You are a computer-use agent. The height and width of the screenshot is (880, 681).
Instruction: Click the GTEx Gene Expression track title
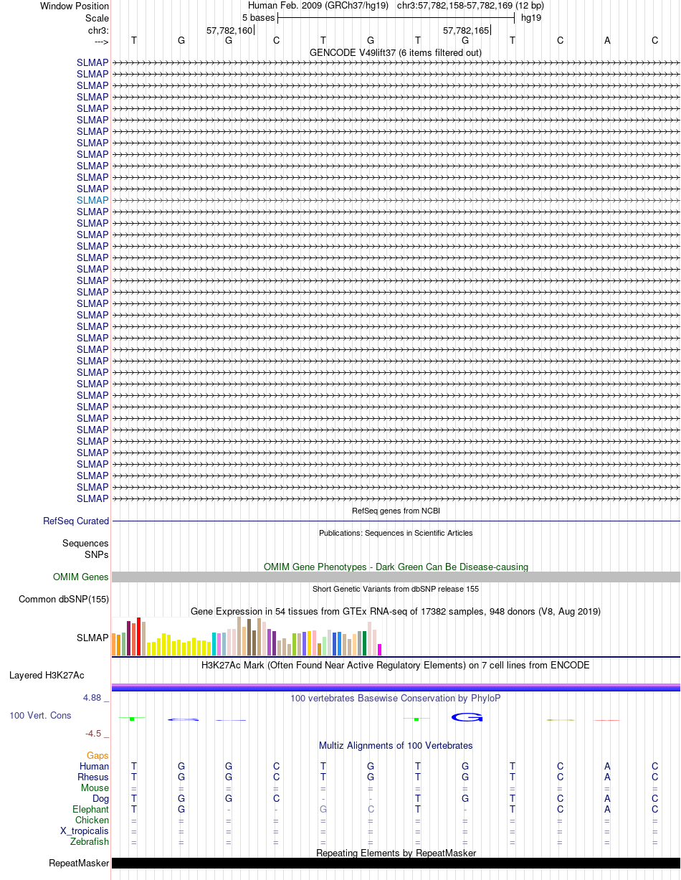pos(396,611)
